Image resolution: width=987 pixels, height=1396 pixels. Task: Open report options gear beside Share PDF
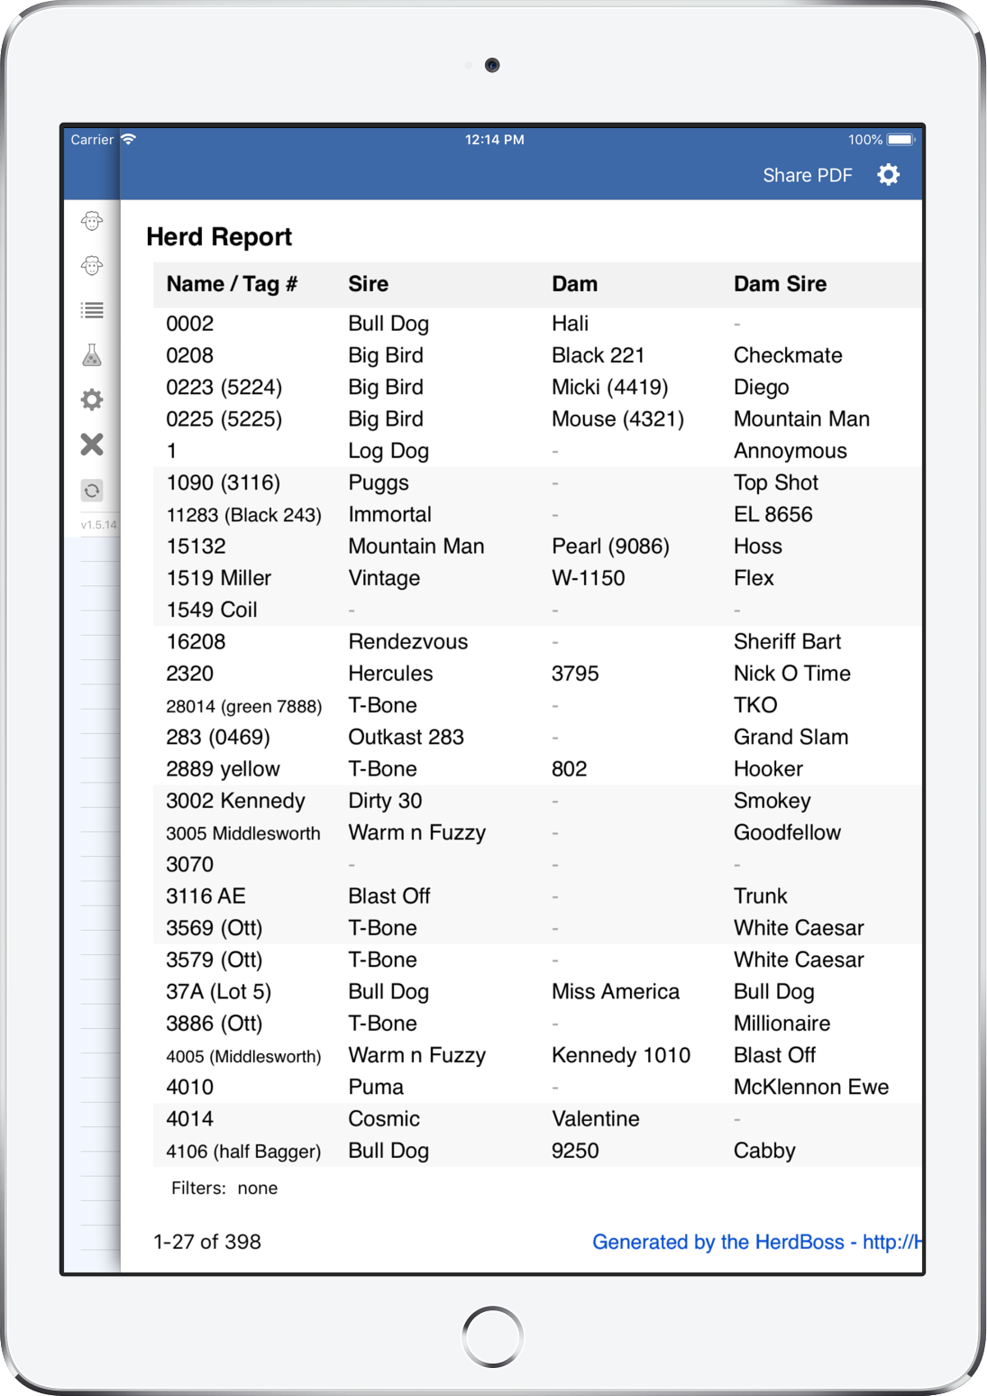tap(888, 175)
